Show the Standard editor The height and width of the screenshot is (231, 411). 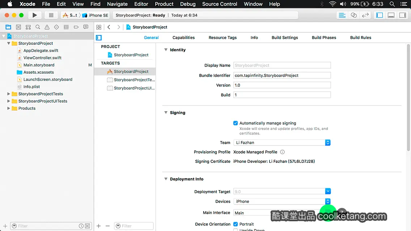pyautogui.click(x=342, y=15)
